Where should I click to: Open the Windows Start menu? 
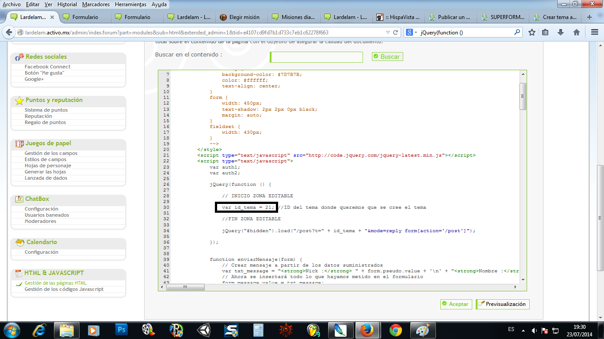pos(11,330)
